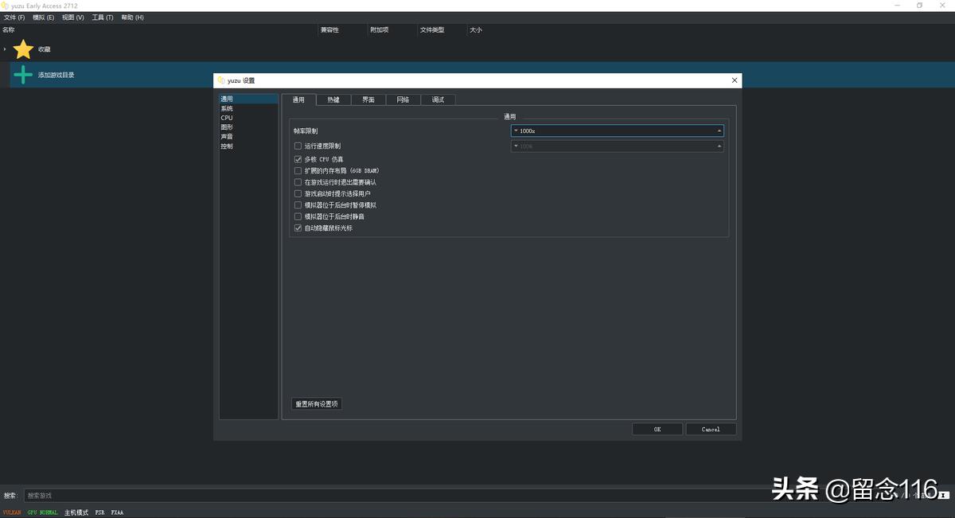Screen dimensions: 955x518
Task: Toggle the GPU NORMAL accuracy status indicator
Action: tap(43, 512)
